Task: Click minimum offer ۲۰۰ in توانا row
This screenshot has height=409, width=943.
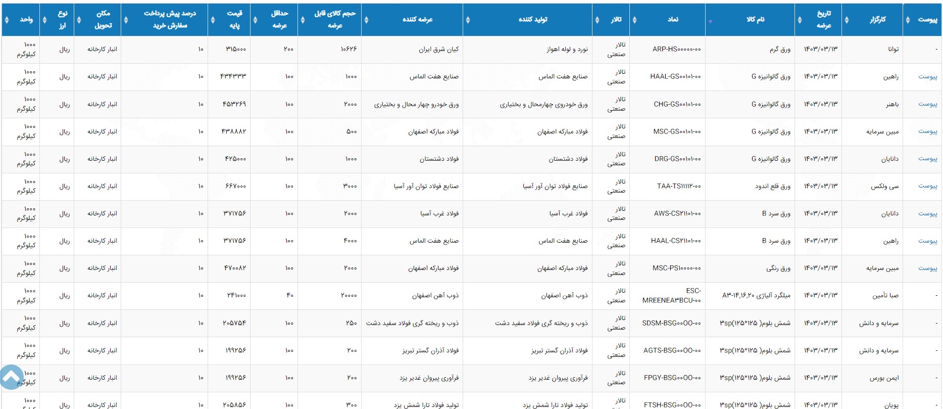Action: point(288,49)
